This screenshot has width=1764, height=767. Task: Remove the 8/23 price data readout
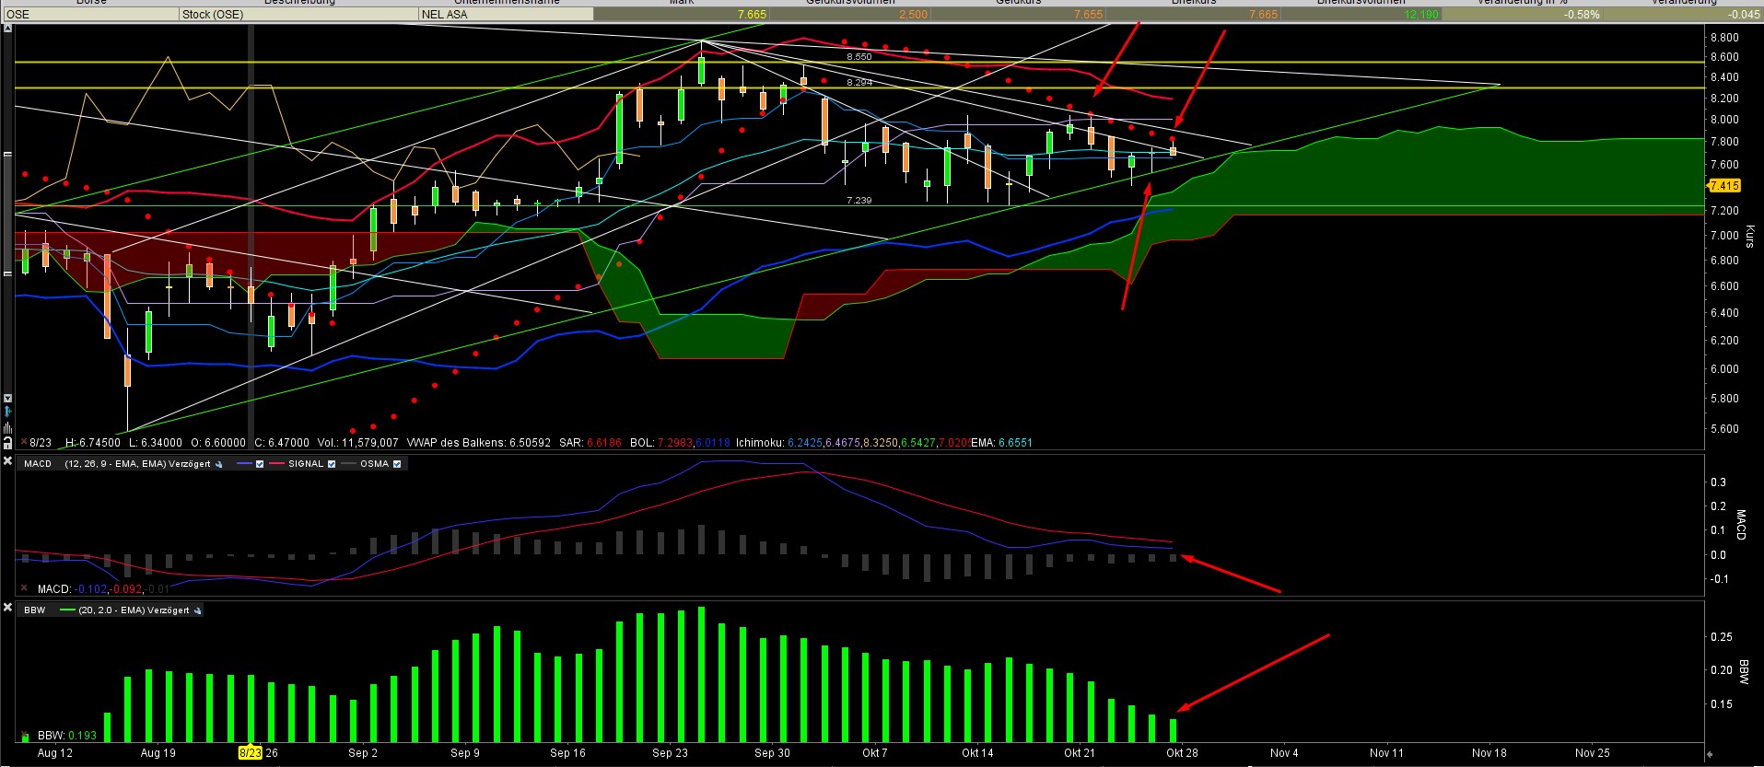click(x=23, y=443)
